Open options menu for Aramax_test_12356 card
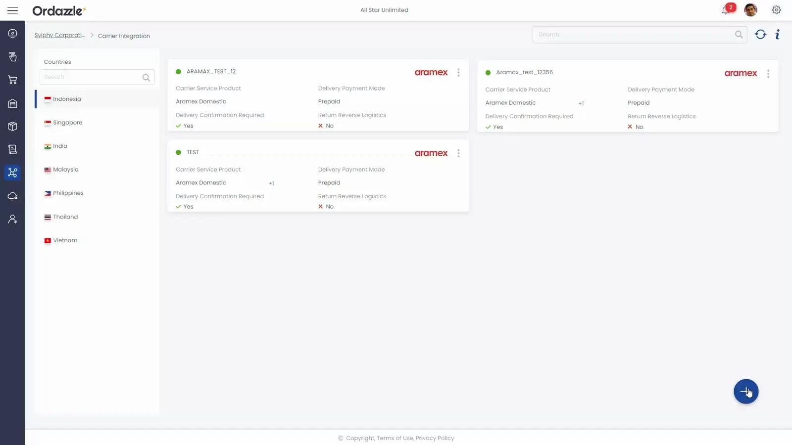The width and height of the screenshot is (792, 445). click(x=768, y=74)
